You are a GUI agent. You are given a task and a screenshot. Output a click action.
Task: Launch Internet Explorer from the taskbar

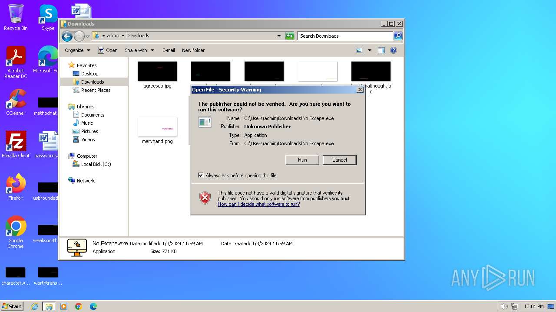coord(34,306)
